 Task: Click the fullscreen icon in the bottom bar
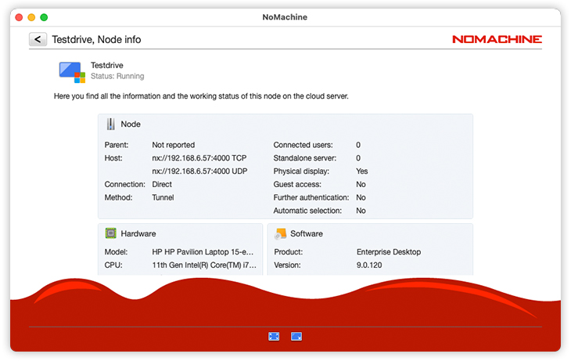[274, 336]
